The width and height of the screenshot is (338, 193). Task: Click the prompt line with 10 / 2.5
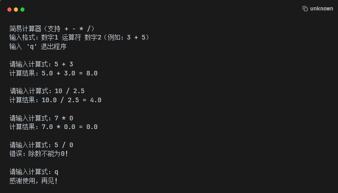[x=47, y=91]
